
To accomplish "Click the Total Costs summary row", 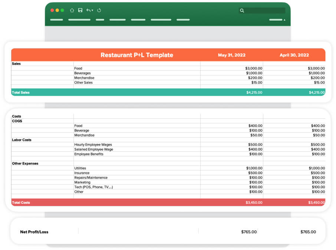I will [22, 202].
